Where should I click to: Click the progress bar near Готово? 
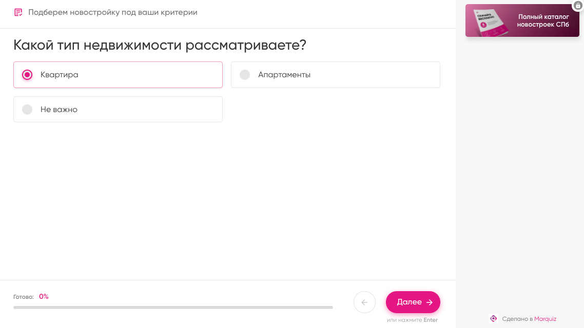(x=173, y=307)
